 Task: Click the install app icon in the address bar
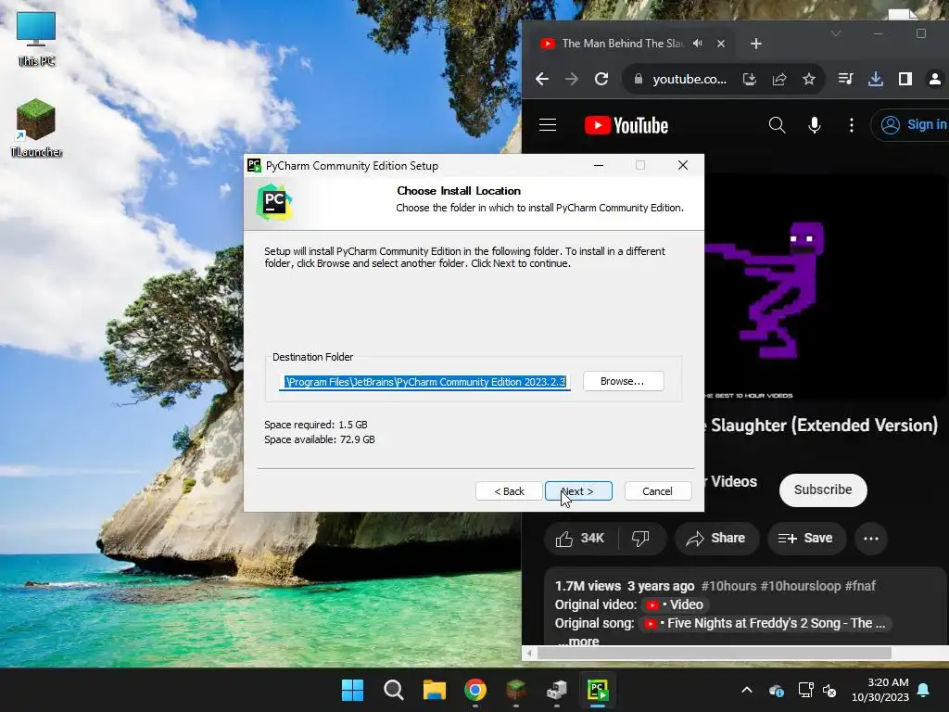[x=749, y=79]
